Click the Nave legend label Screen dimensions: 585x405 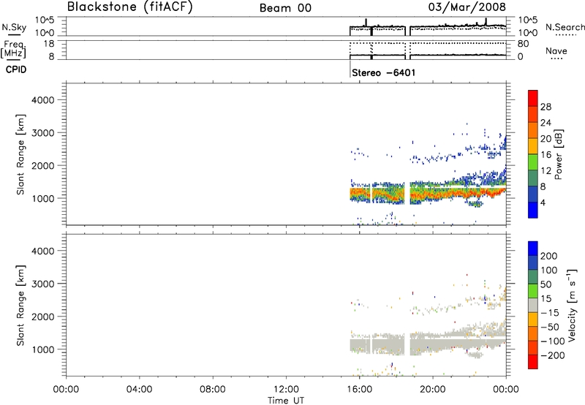[556, 50]
